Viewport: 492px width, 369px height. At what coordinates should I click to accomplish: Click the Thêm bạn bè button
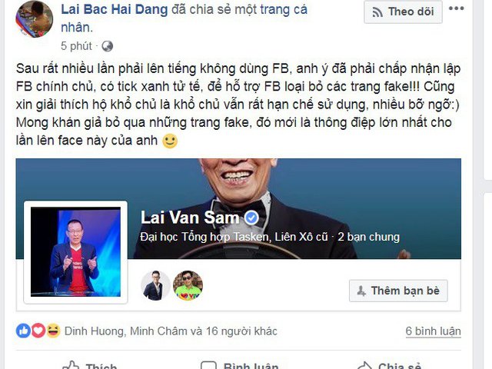click(x=398, y=291)
